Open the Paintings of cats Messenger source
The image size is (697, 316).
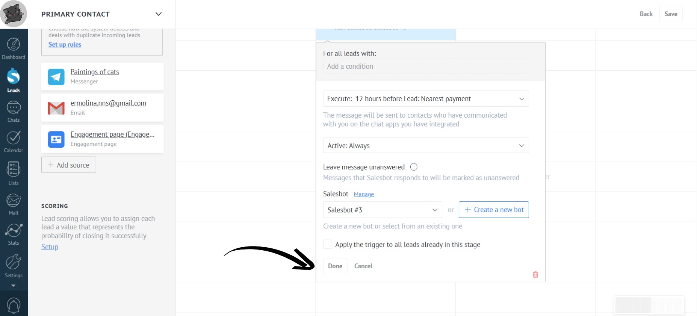95,72
